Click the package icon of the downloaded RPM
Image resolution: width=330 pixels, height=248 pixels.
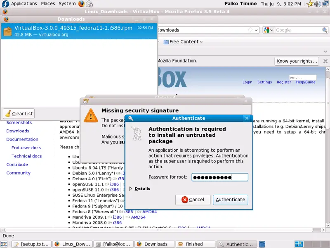pos(7,31)
